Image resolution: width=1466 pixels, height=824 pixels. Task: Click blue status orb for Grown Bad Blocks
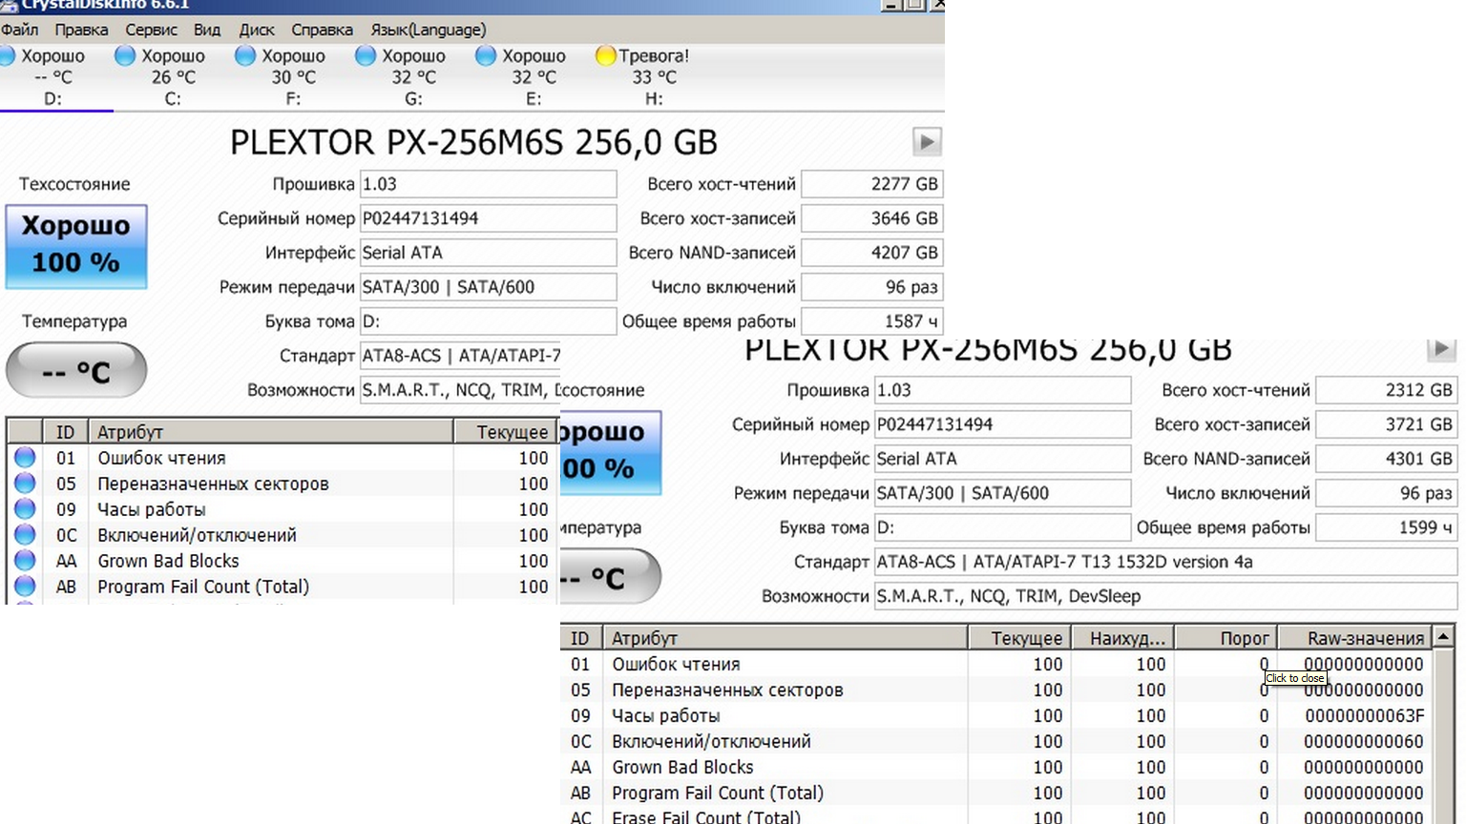pos(25,561)
